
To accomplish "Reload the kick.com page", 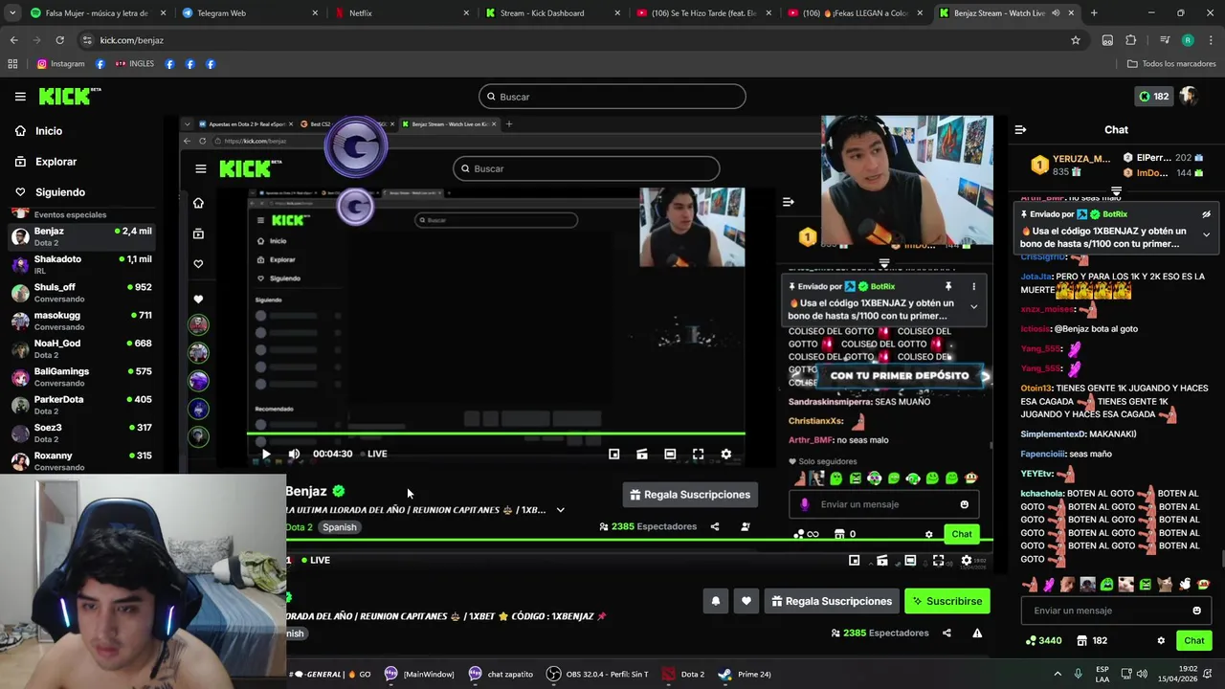I will 59,40.
